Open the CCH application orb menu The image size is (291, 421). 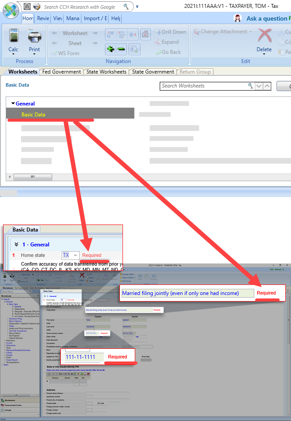tap(11, 11)
